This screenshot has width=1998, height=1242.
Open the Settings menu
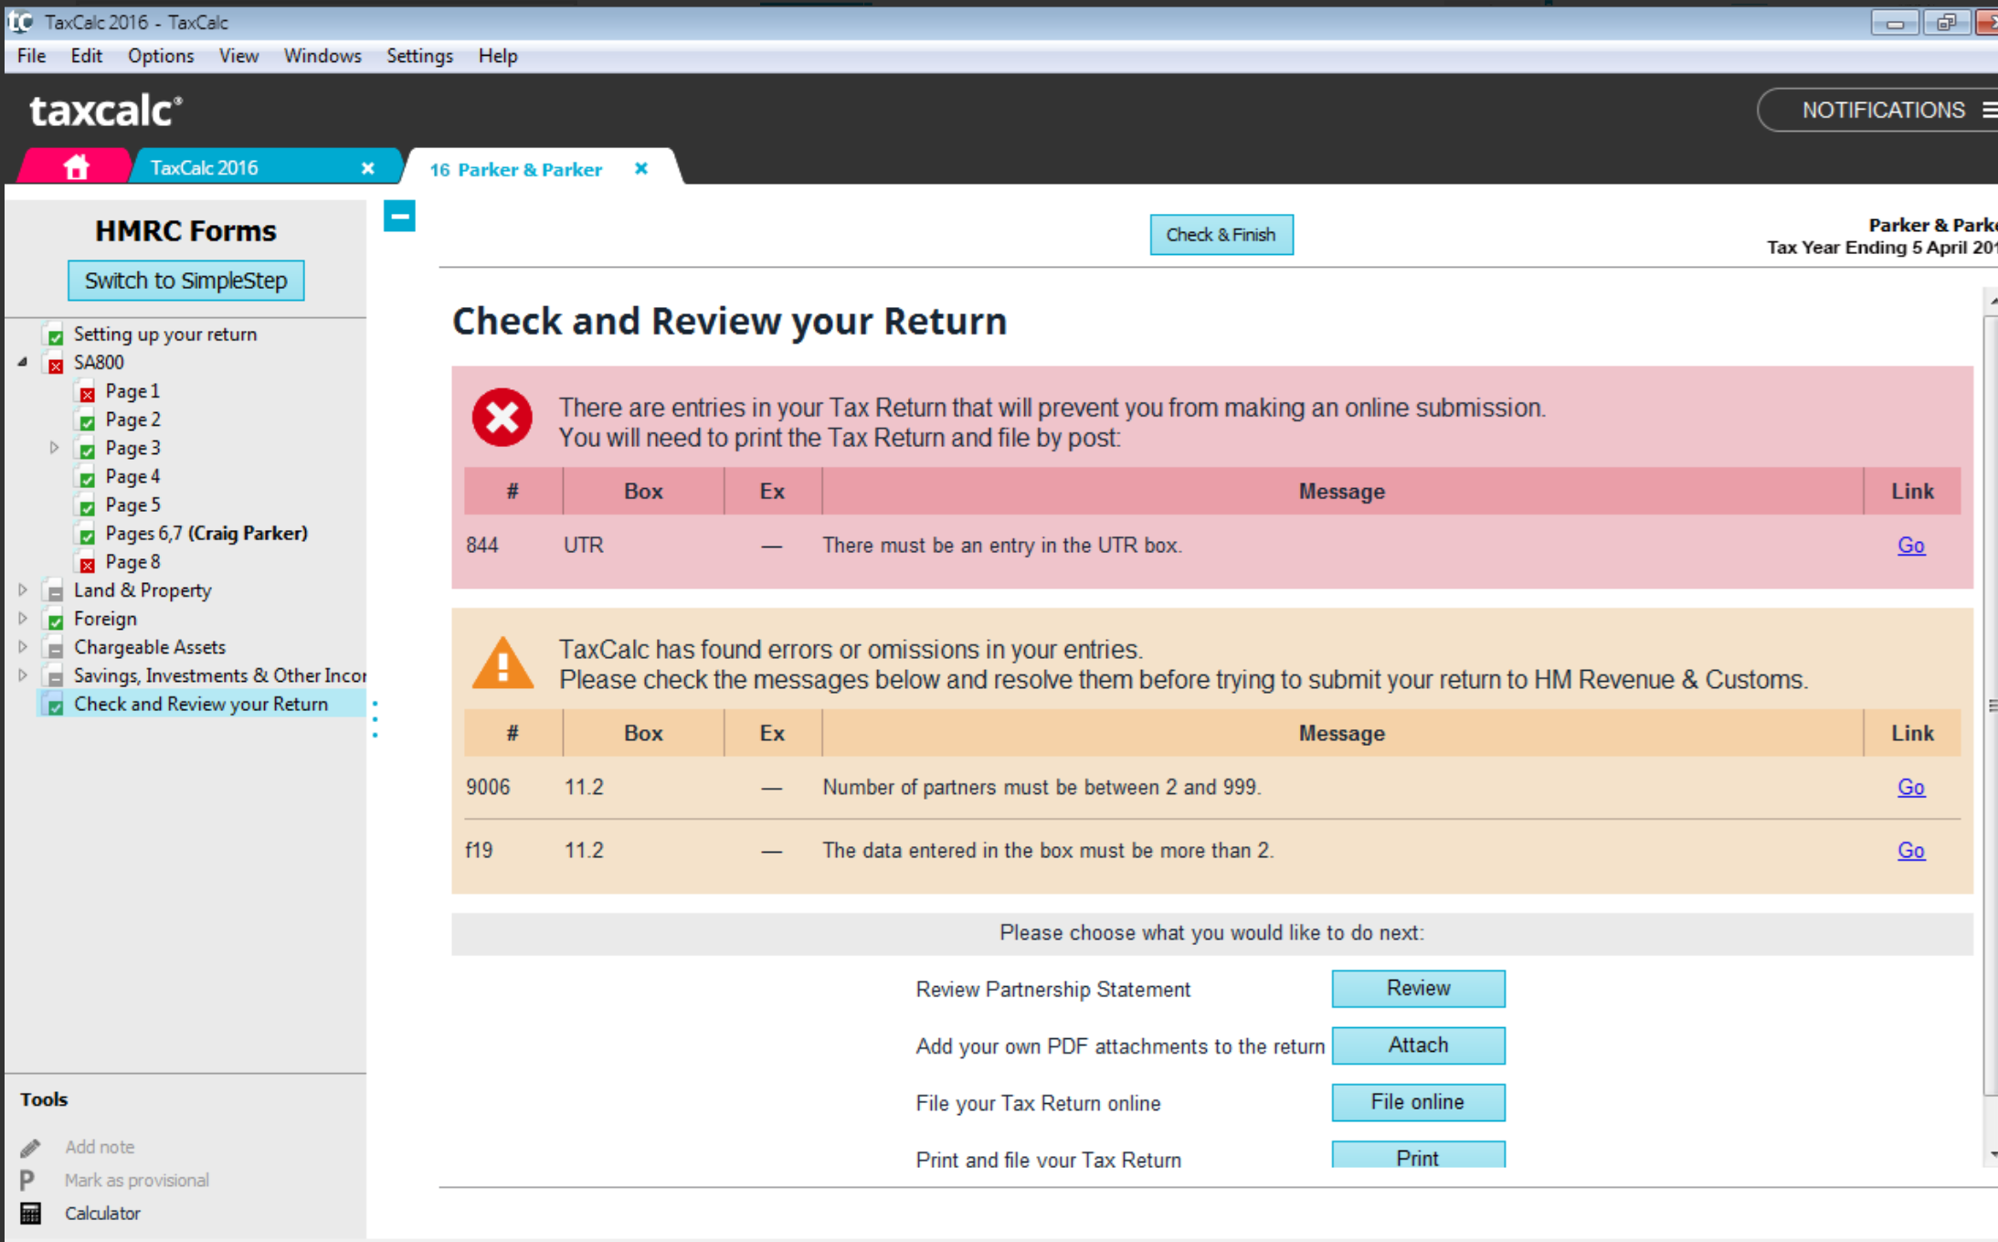[x=419, y=56]
